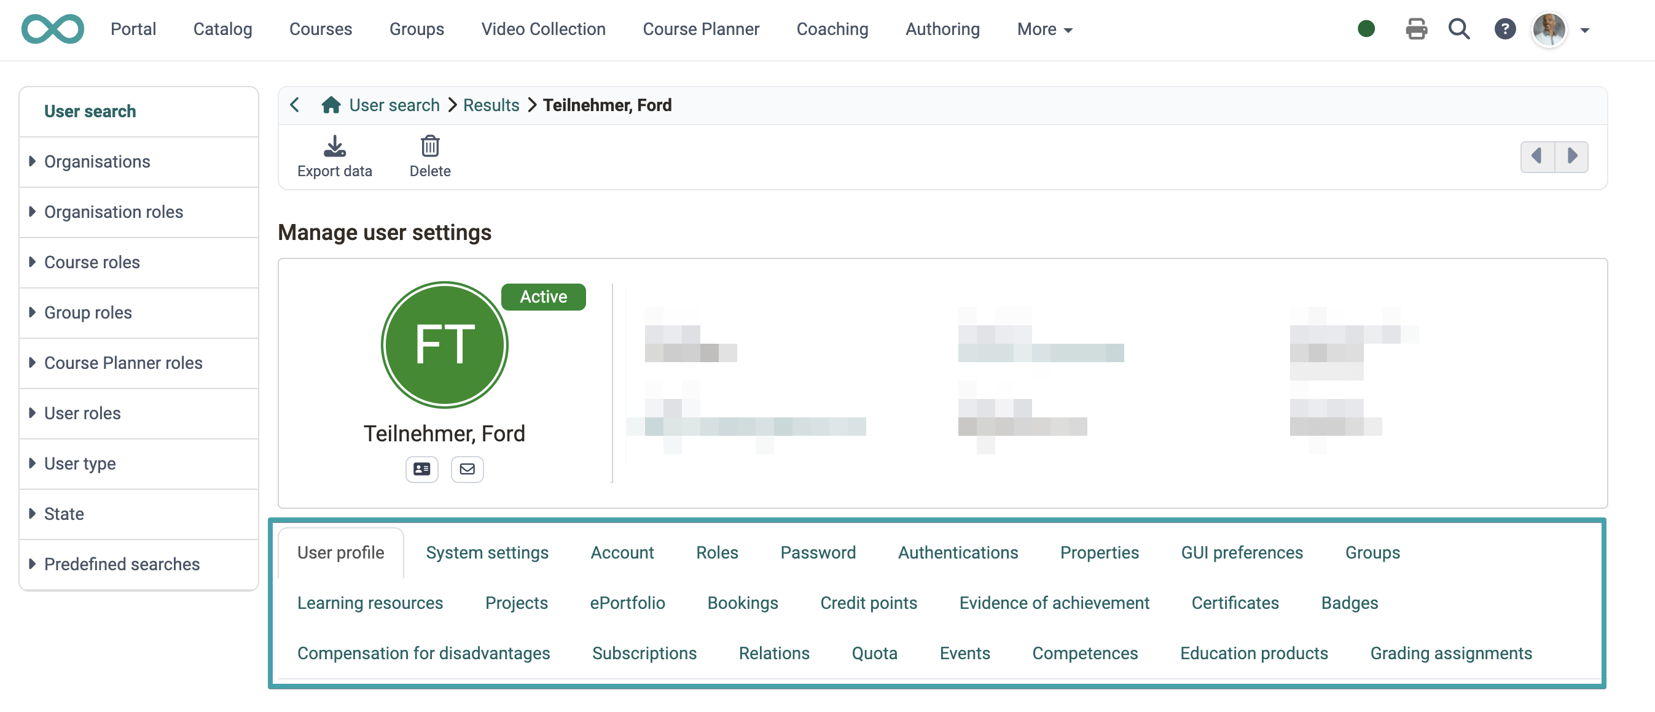Click the user avatar photo

[x=1549, y=29]
